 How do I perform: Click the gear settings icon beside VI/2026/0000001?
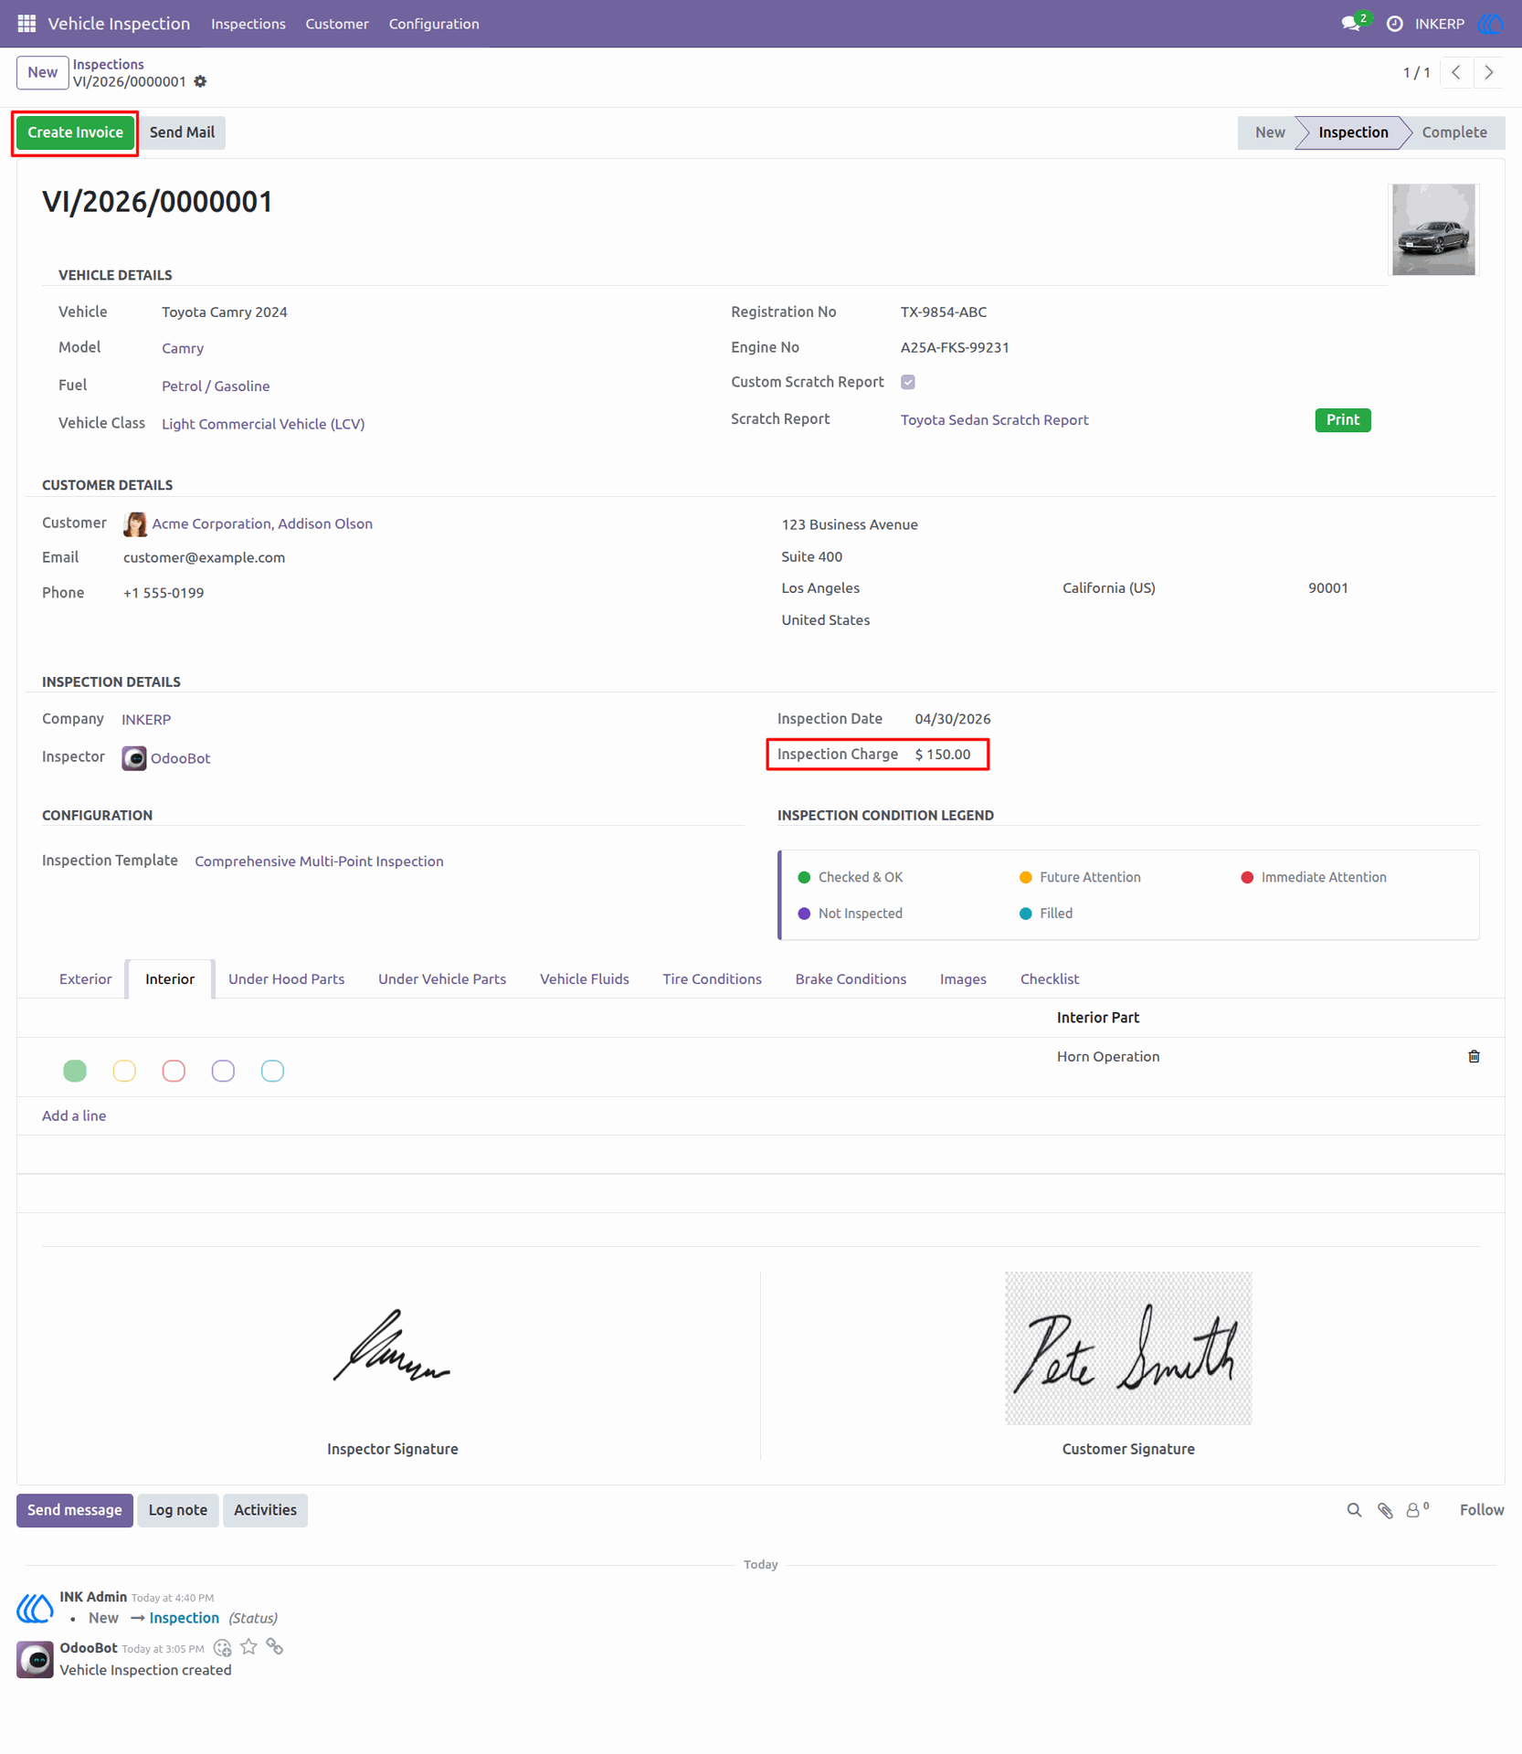201,81
